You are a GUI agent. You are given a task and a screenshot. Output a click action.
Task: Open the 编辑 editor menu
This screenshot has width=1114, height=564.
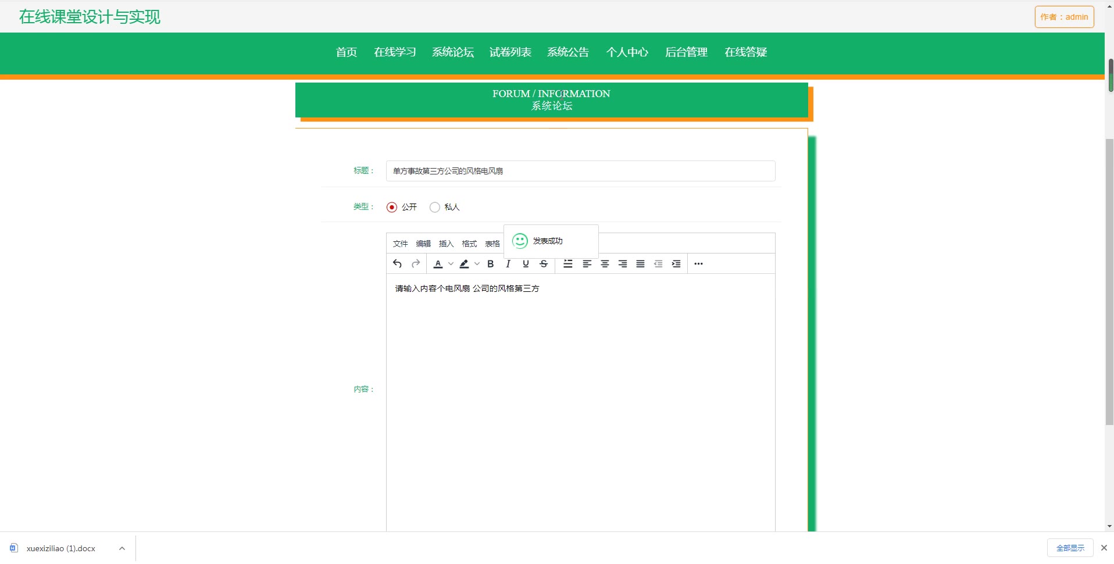[x=423, y=244]
